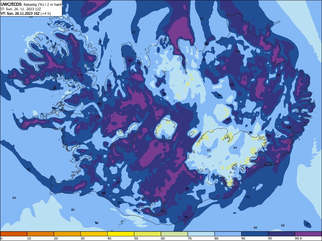Select the orange 10–20 legend color
The image size is (322, 241).
[41, 234]
